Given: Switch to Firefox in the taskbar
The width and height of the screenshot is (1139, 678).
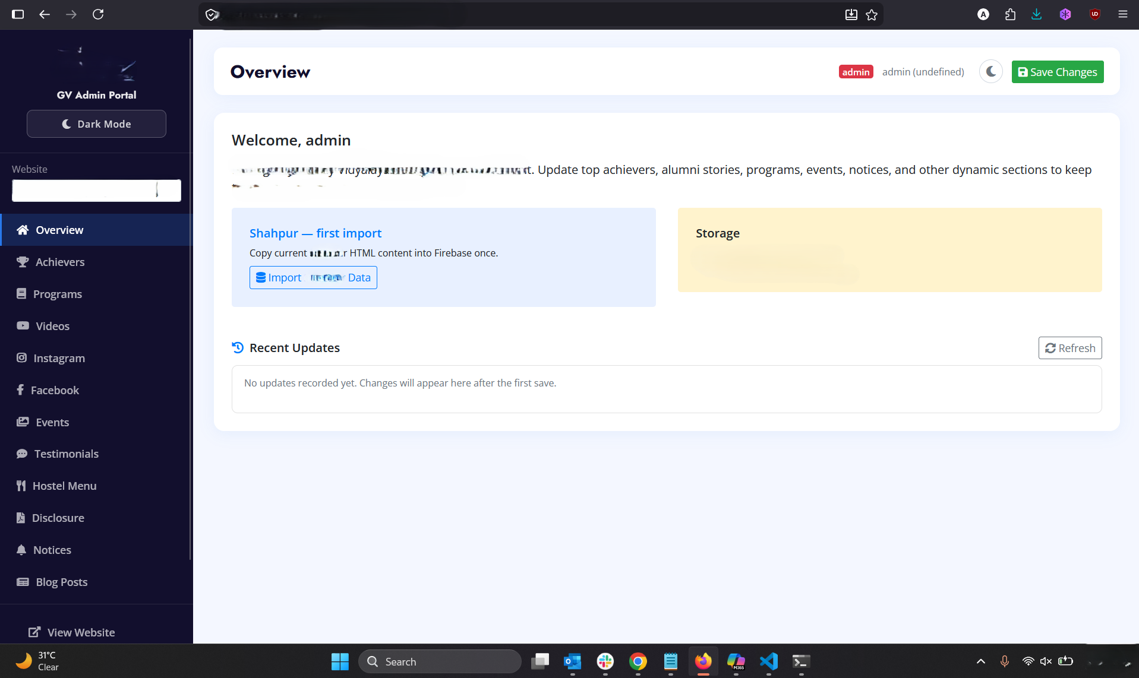Looking at the screenshot, I should [x=703, y=661].
